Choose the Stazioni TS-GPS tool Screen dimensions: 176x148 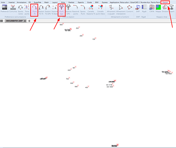tap(48, 10)
